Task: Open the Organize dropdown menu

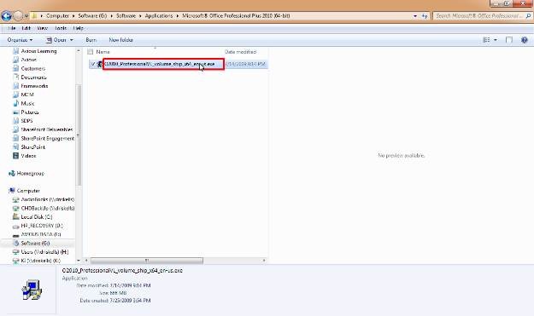Action: 21,40
